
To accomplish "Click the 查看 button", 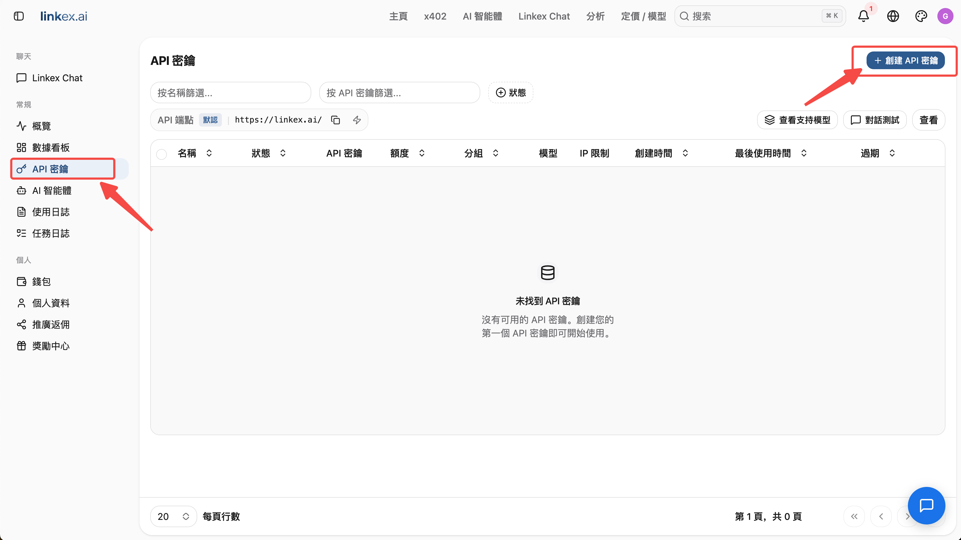I will tap(929, 120).
